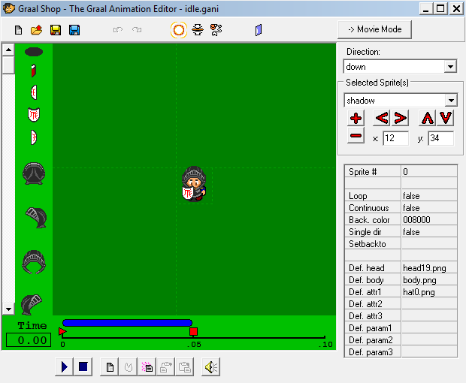Switch to Movie Mode

point(375,29)
